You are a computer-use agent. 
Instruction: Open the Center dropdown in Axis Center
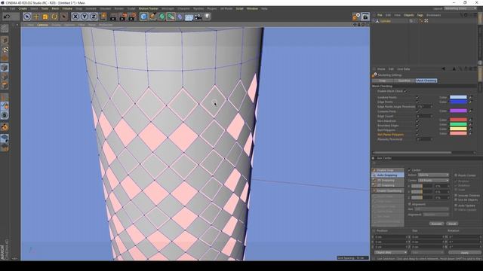pyautogui.click(x=432, y=181)
